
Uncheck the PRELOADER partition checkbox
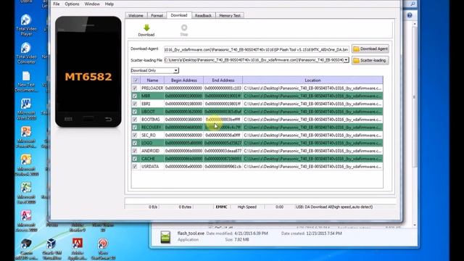135,88
